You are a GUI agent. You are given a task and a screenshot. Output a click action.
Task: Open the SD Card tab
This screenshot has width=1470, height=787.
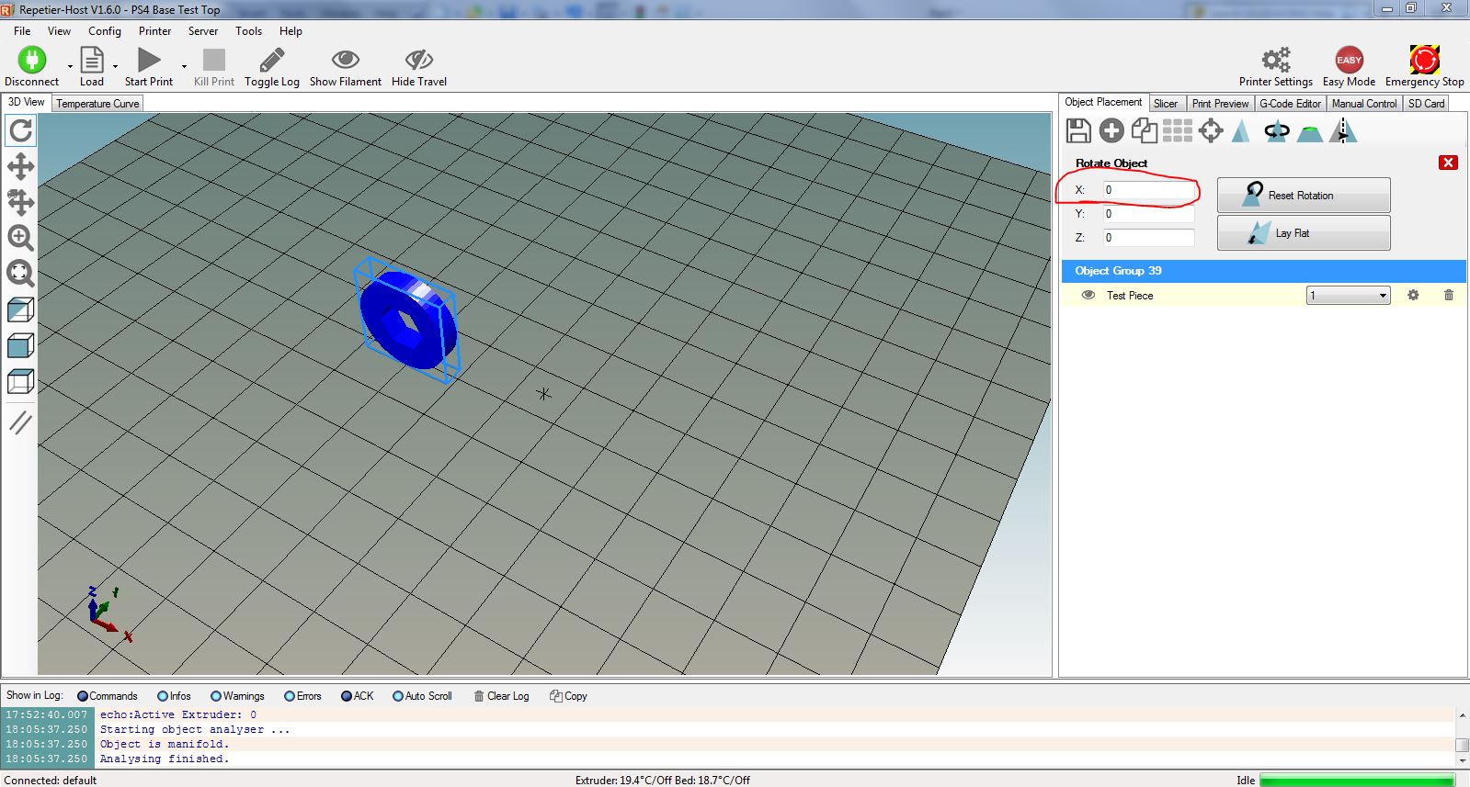(x=1427, y=104)
